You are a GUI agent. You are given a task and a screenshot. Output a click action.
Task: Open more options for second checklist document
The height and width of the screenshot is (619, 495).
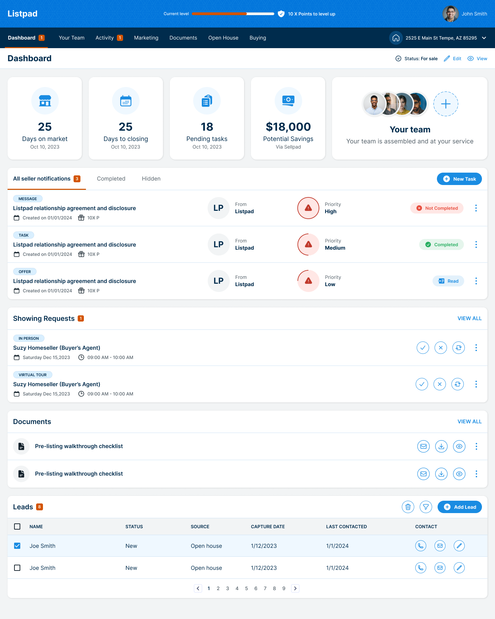(x=476, y=474)
